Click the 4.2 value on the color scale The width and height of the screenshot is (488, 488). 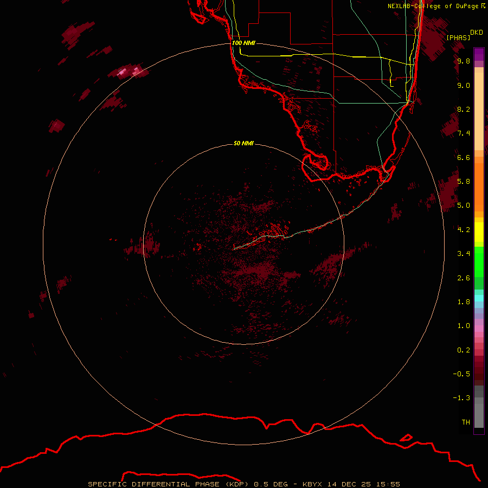coord(464,230)
